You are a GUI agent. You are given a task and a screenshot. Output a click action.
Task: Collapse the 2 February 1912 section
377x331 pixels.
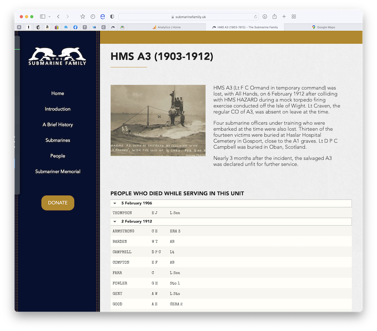coord(115,222)
